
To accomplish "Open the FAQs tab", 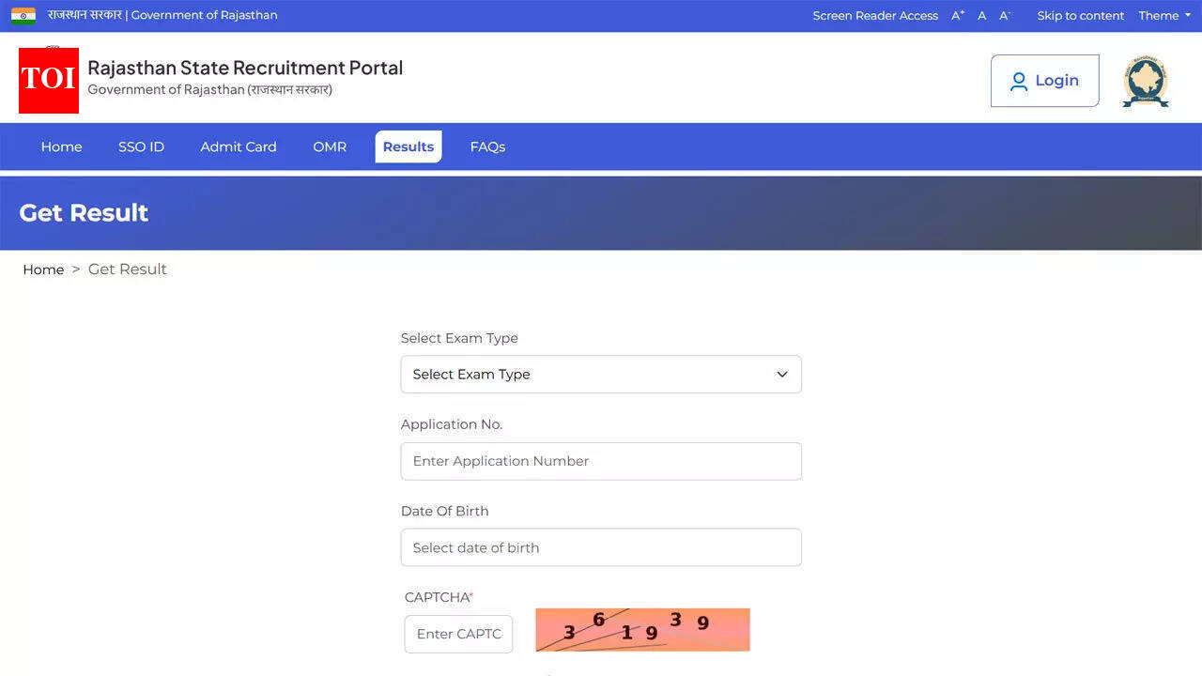I will 487,146.
